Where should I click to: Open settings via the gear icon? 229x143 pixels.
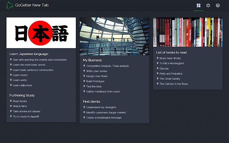pyautogui.click(x=208, y=5)
